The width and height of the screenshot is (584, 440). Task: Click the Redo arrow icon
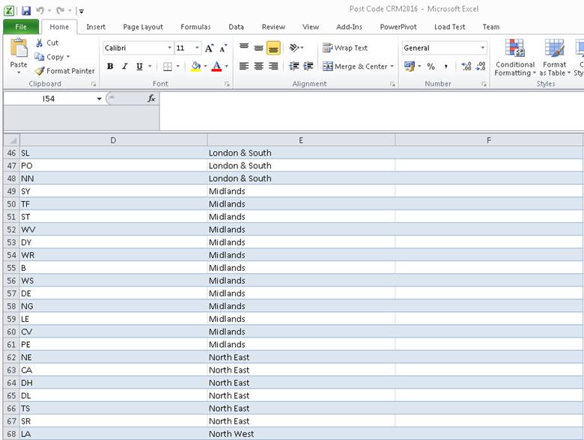point(61,10)
